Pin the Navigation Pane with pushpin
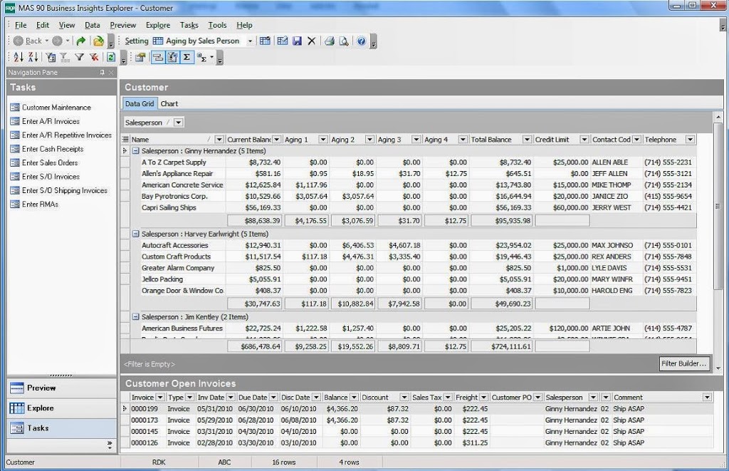This screenshot has height=471, width=729. (x=102, y=73)
